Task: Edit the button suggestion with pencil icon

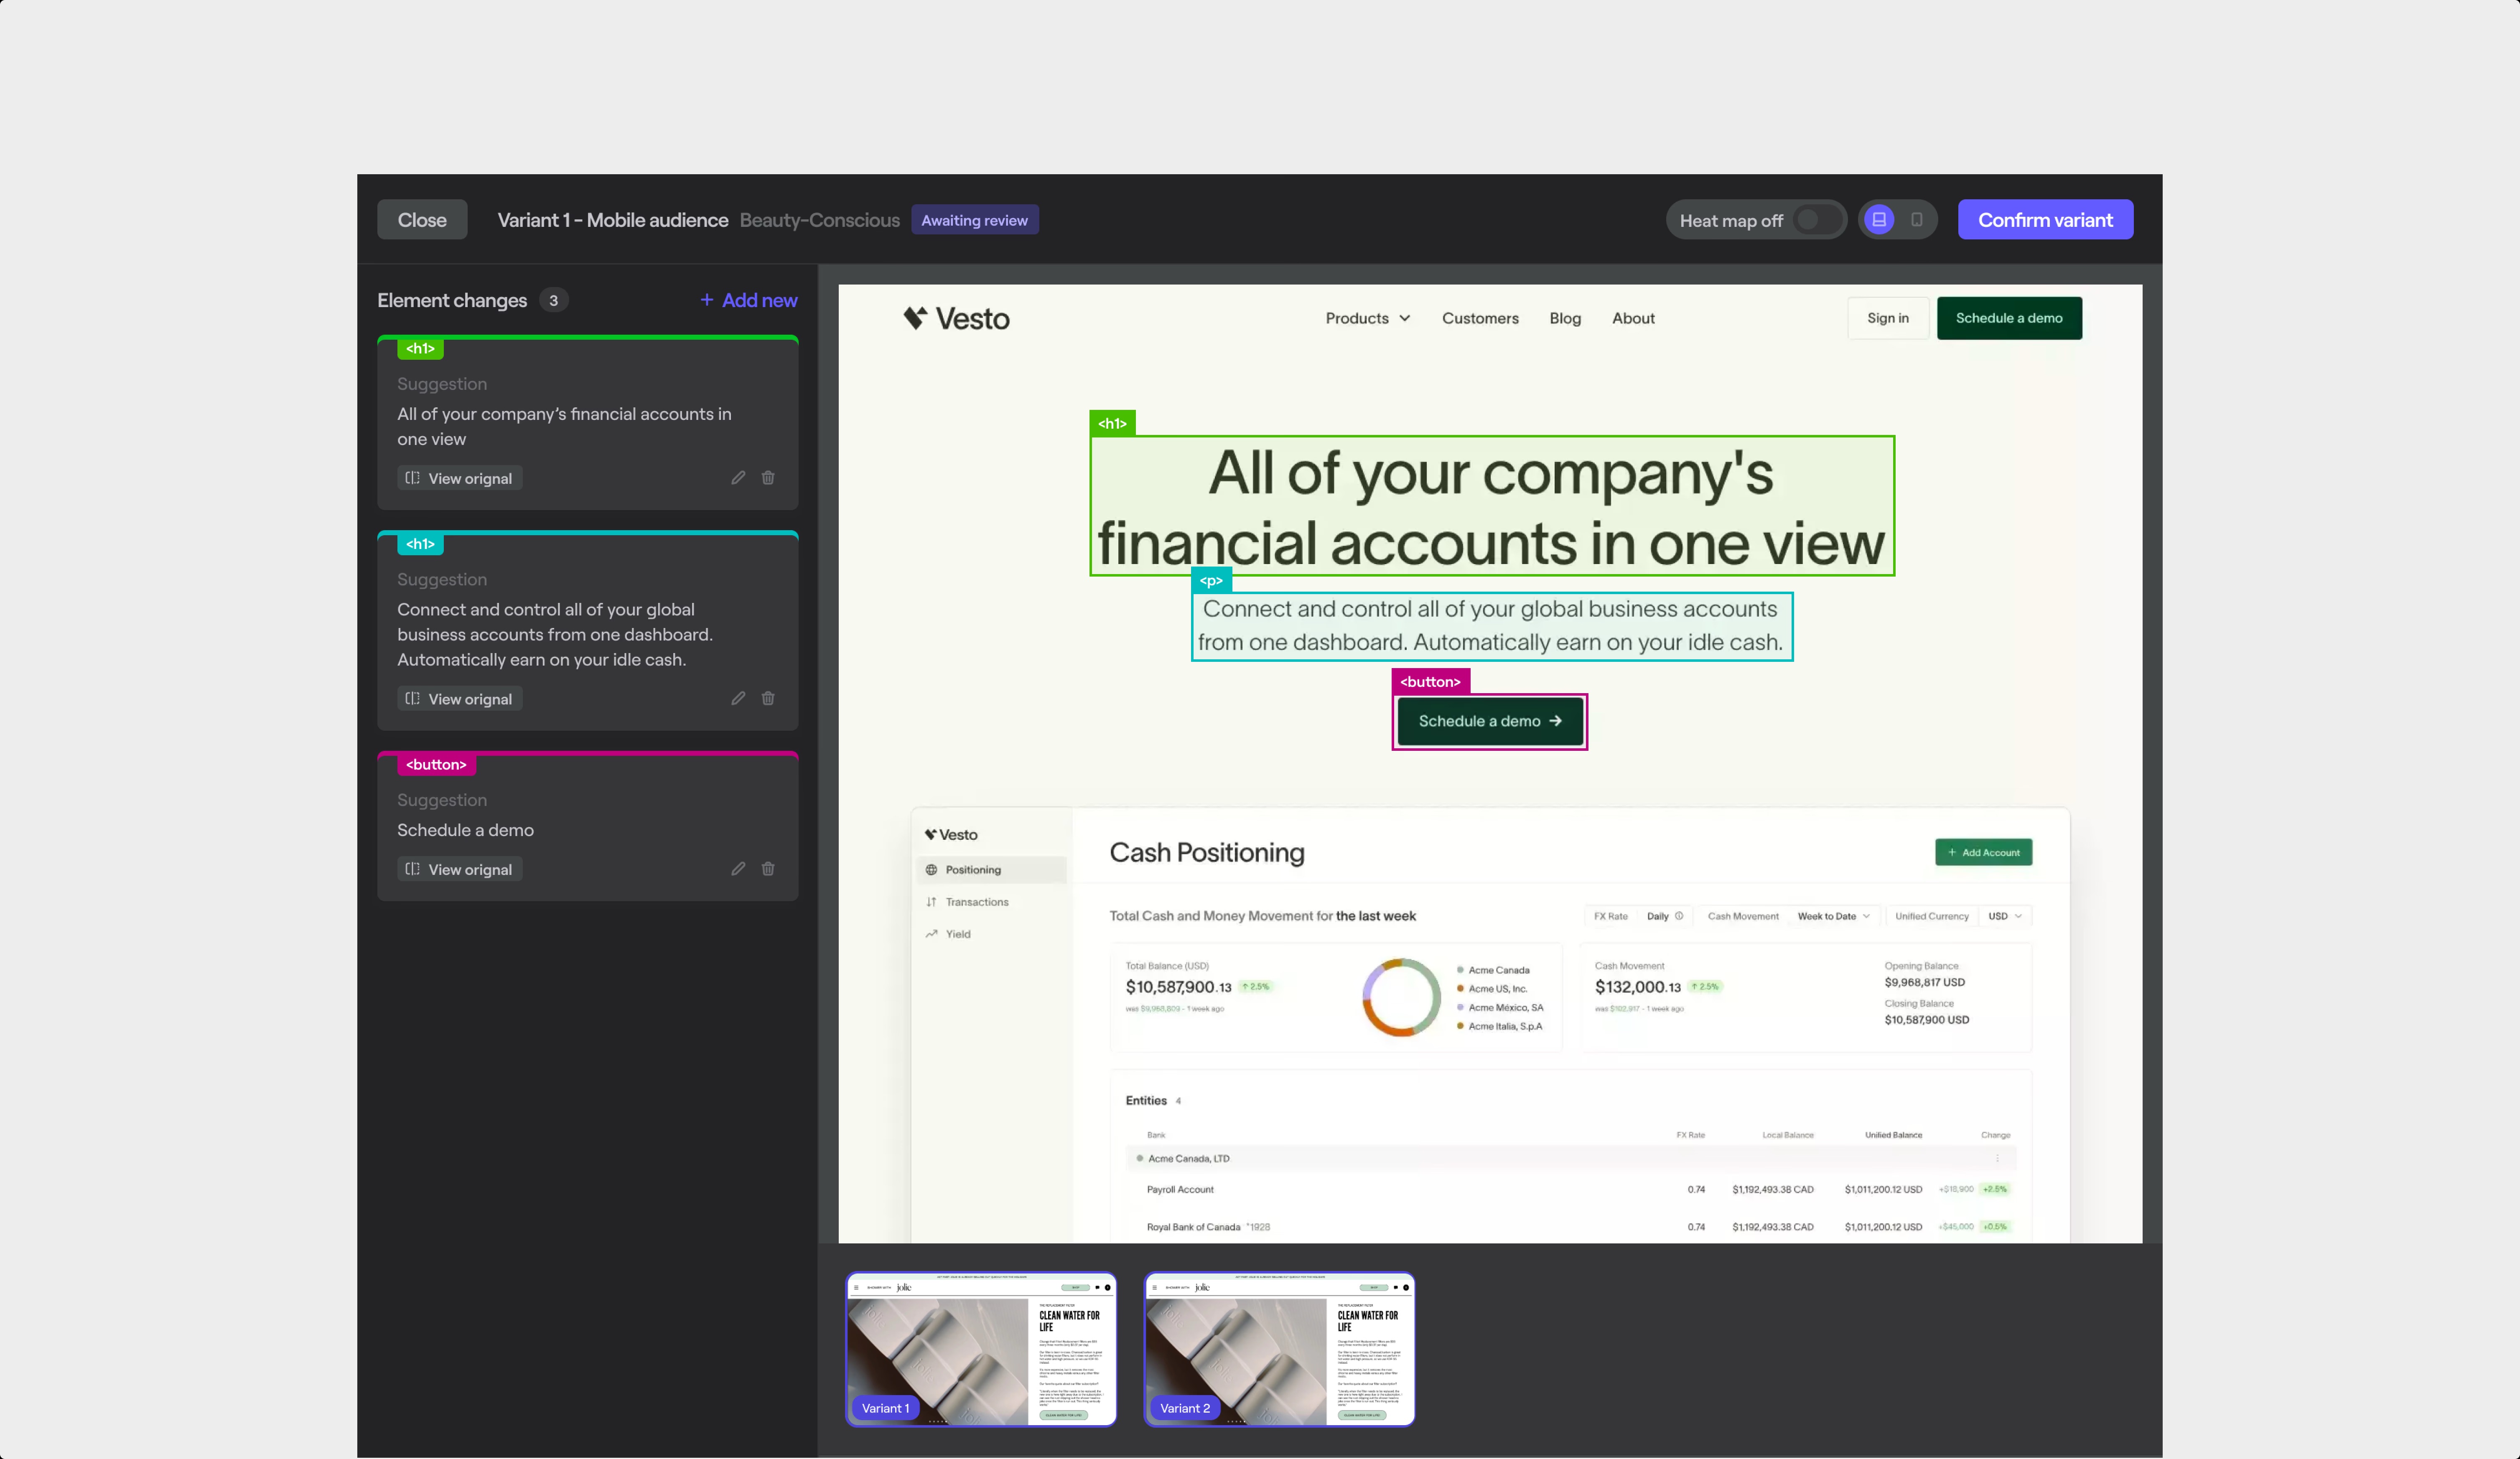Action: [x=738, y=869]
